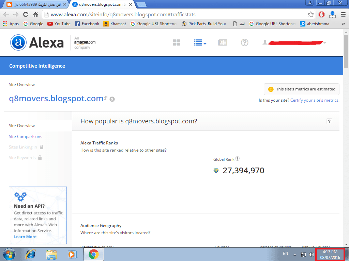
Task: Open Windows Media Player from taskbar
Action: (x=72, y=254)
